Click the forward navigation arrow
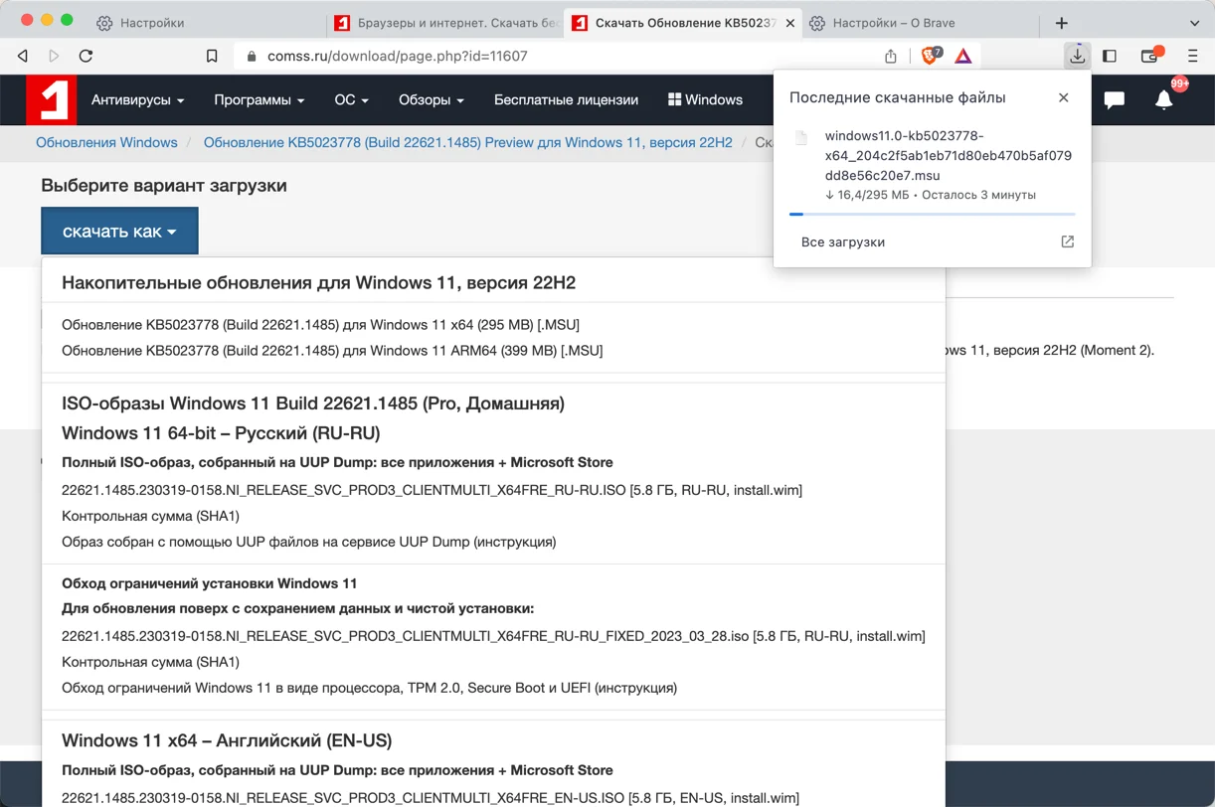Screen dimensions: 1215x807 pyautogui.click(x=55, y=57)
